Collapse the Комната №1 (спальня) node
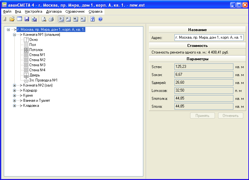Viewport: 249px width, 180px height. coord(14,35)
